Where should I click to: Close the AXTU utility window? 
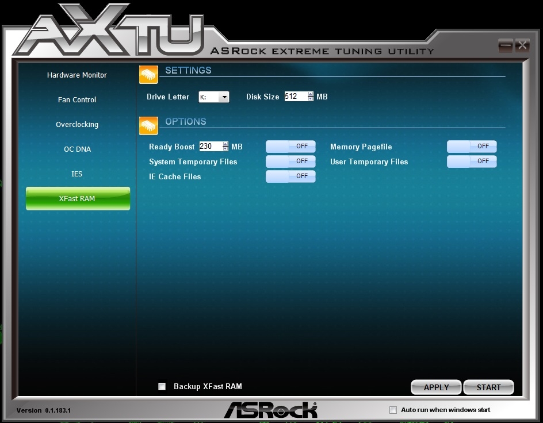click(522, 45)
